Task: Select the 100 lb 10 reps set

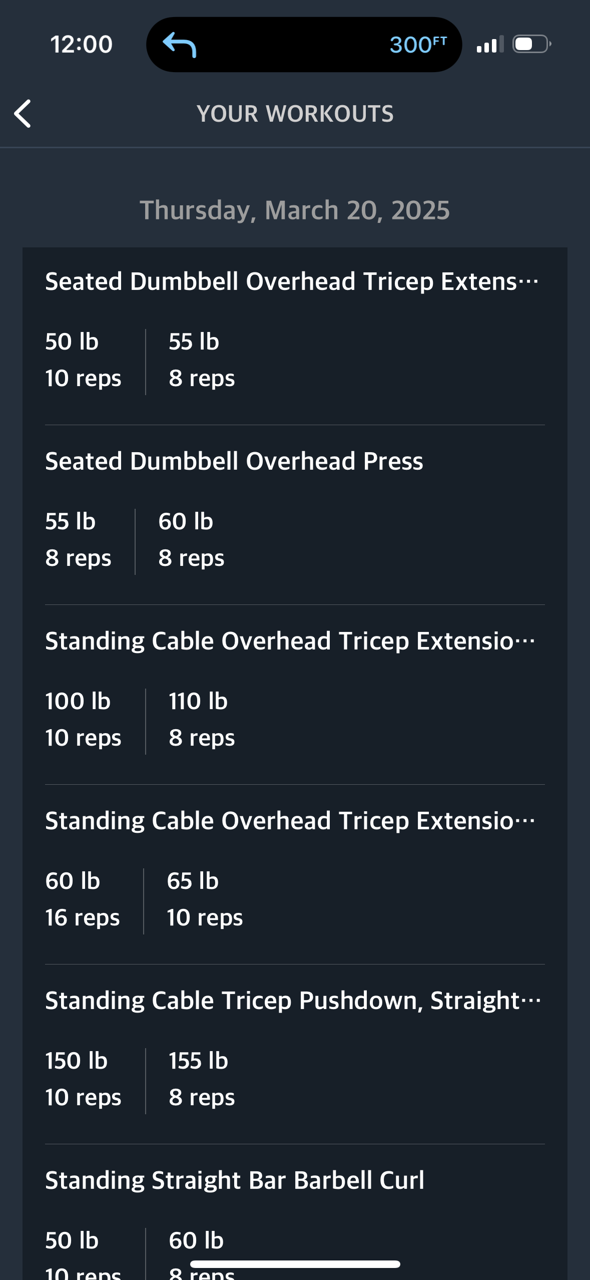Action: [x=83, y=719]
